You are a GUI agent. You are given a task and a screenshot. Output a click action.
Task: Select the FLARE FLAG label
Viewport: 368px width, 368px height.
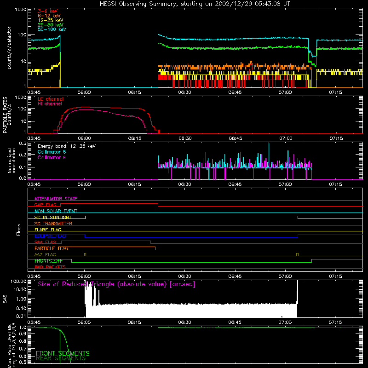click(48, 230)
